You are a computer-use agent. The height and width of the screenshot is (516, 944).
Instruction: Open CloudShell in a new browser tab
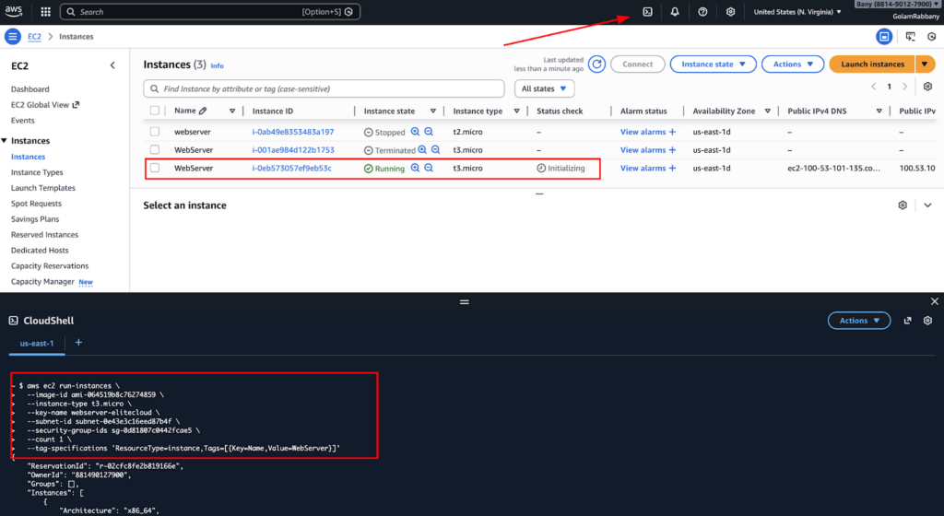(907, 321)
